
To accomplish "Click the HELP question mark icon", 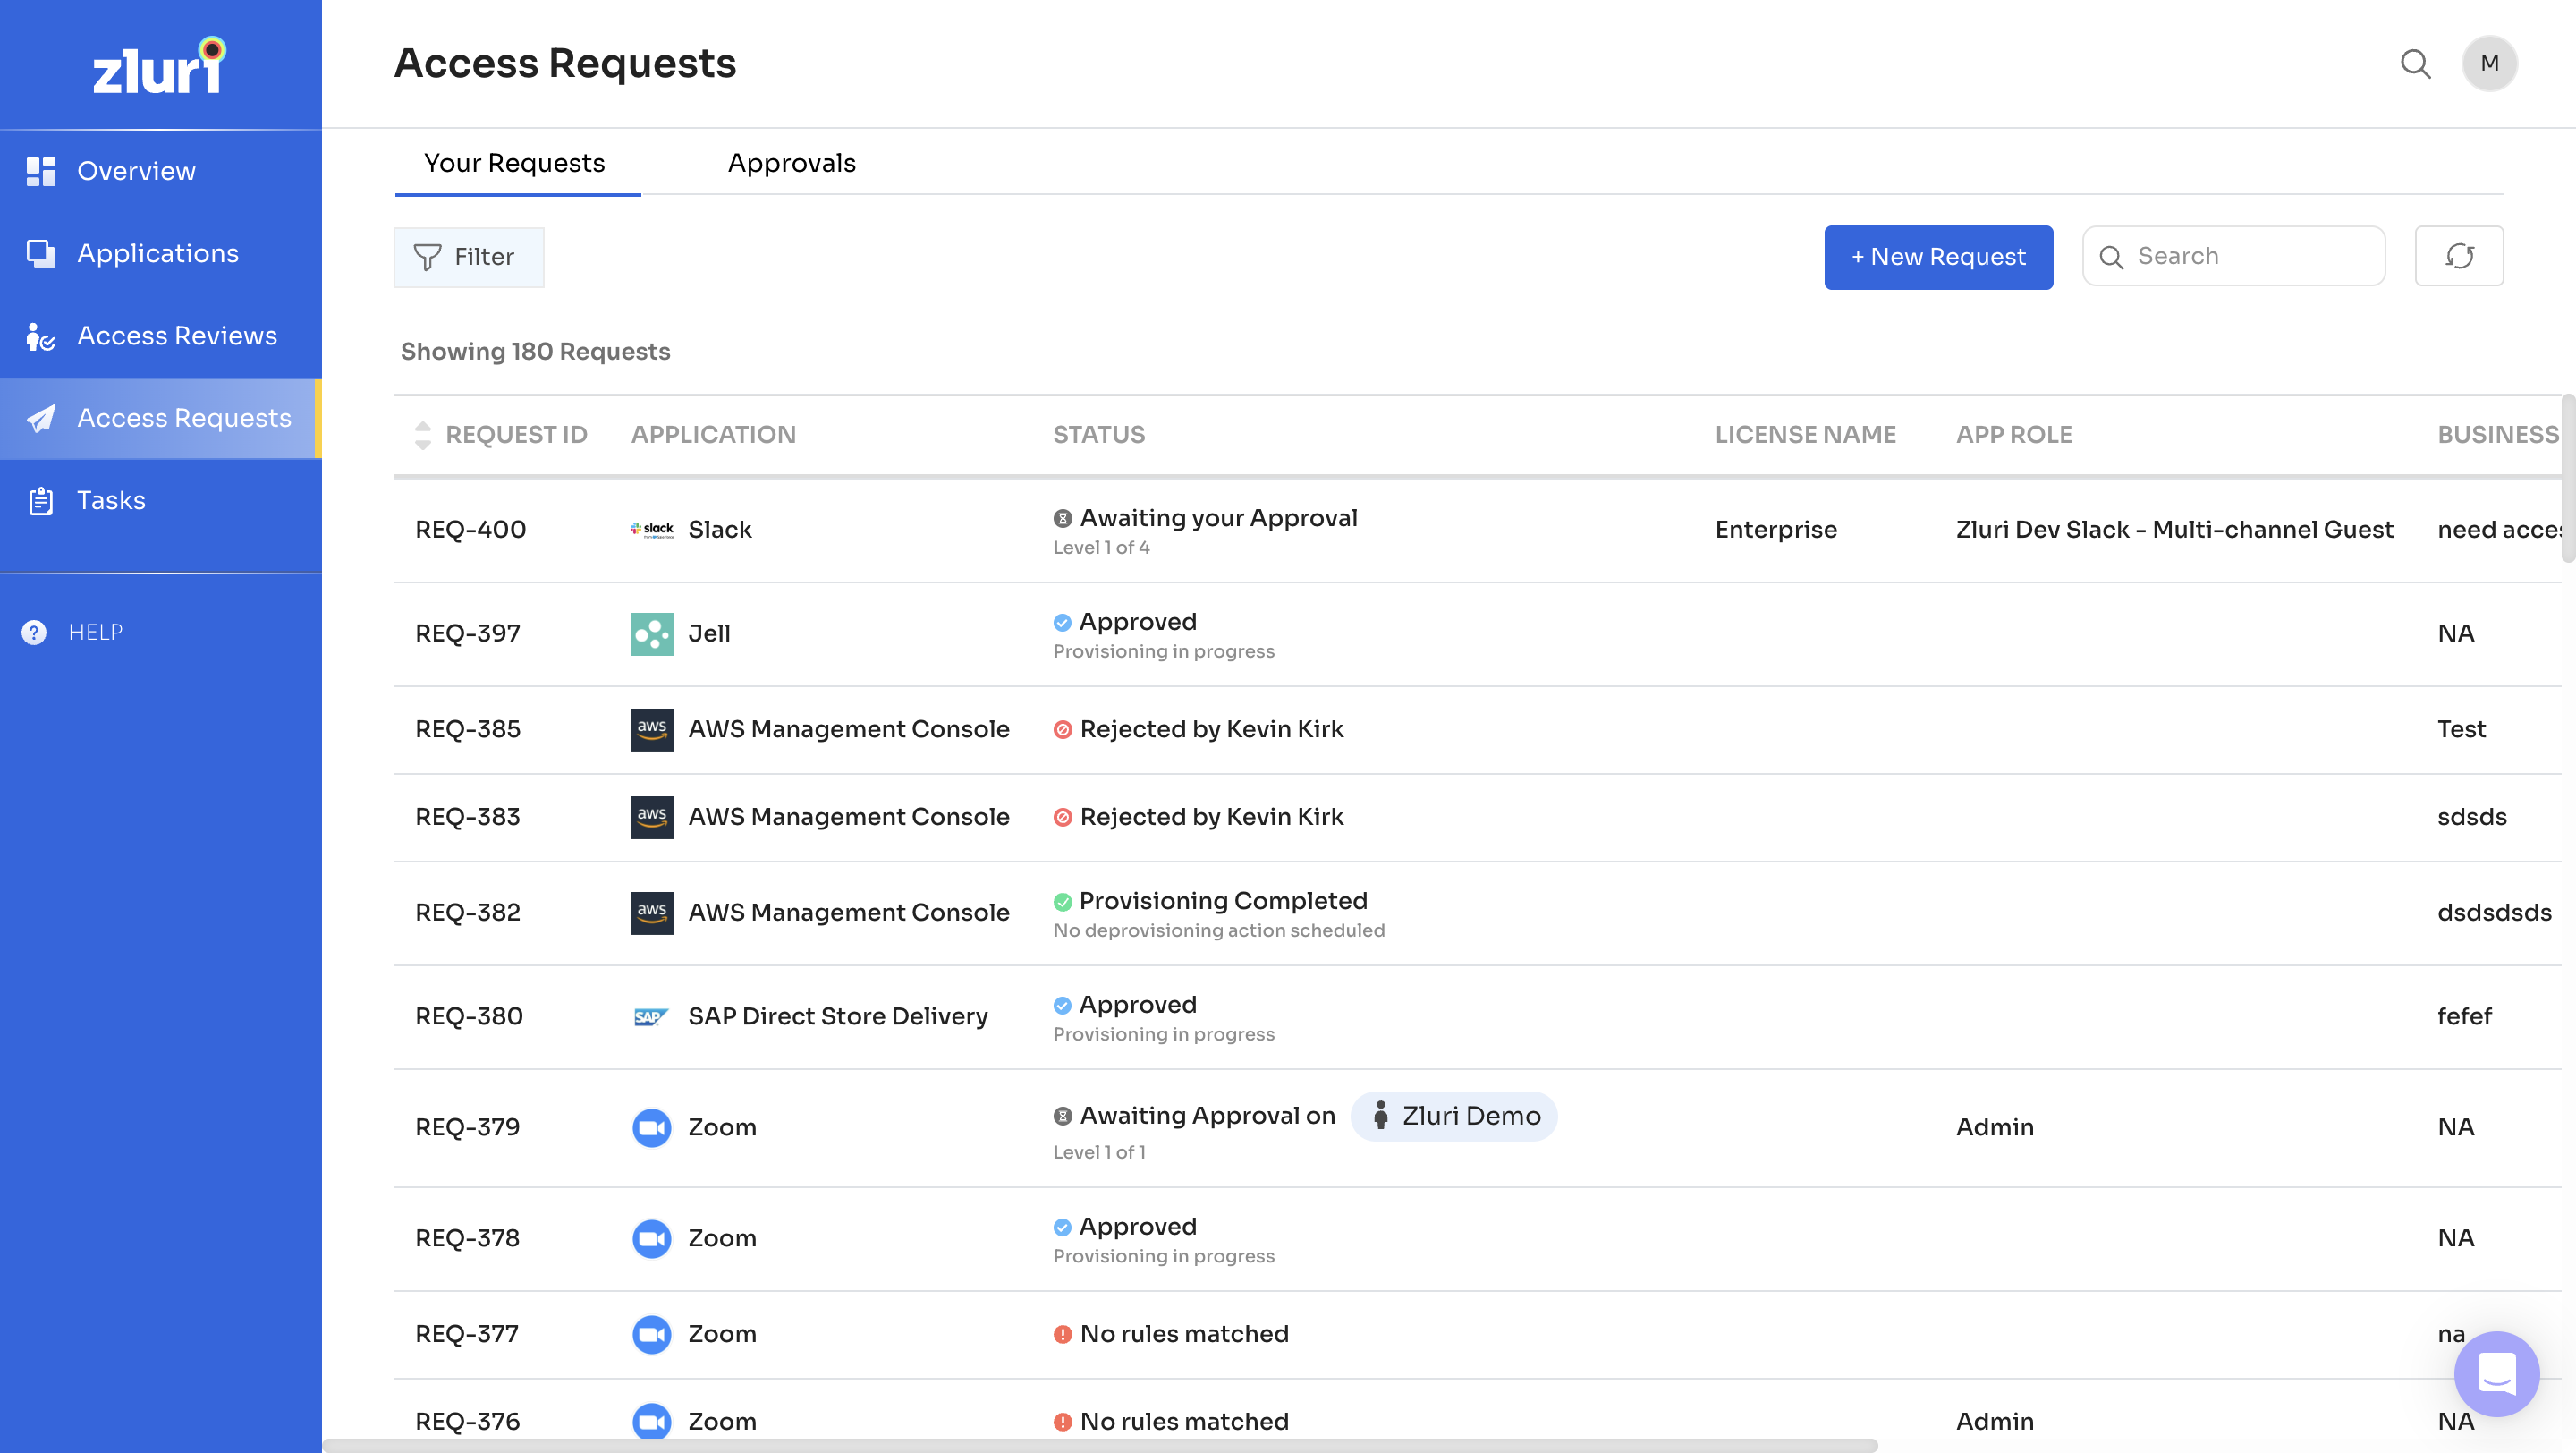I will (x=34, y=632).
